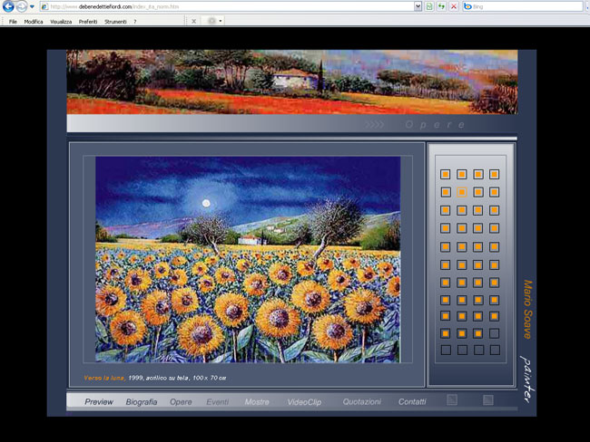Open the ? help menu
Screen dimensions: 590x442
[x=135, y=22]
